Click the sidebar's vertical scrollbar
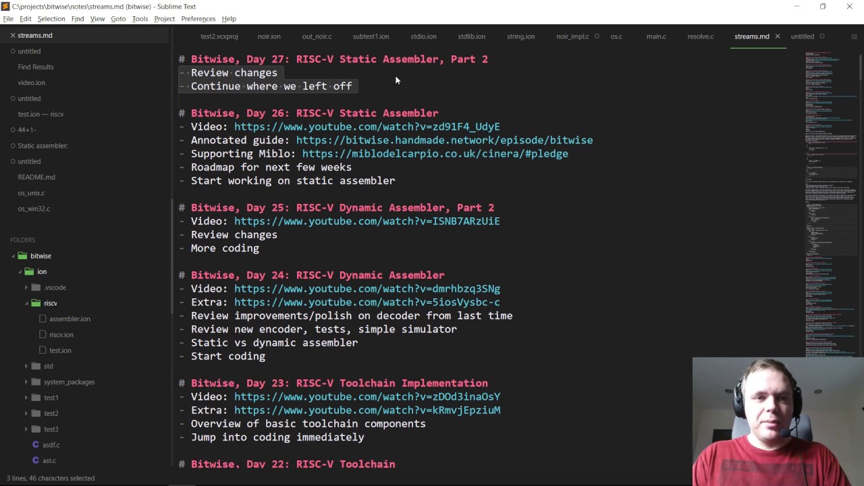This screenshot has width=864, height=486. coord(171,256)
